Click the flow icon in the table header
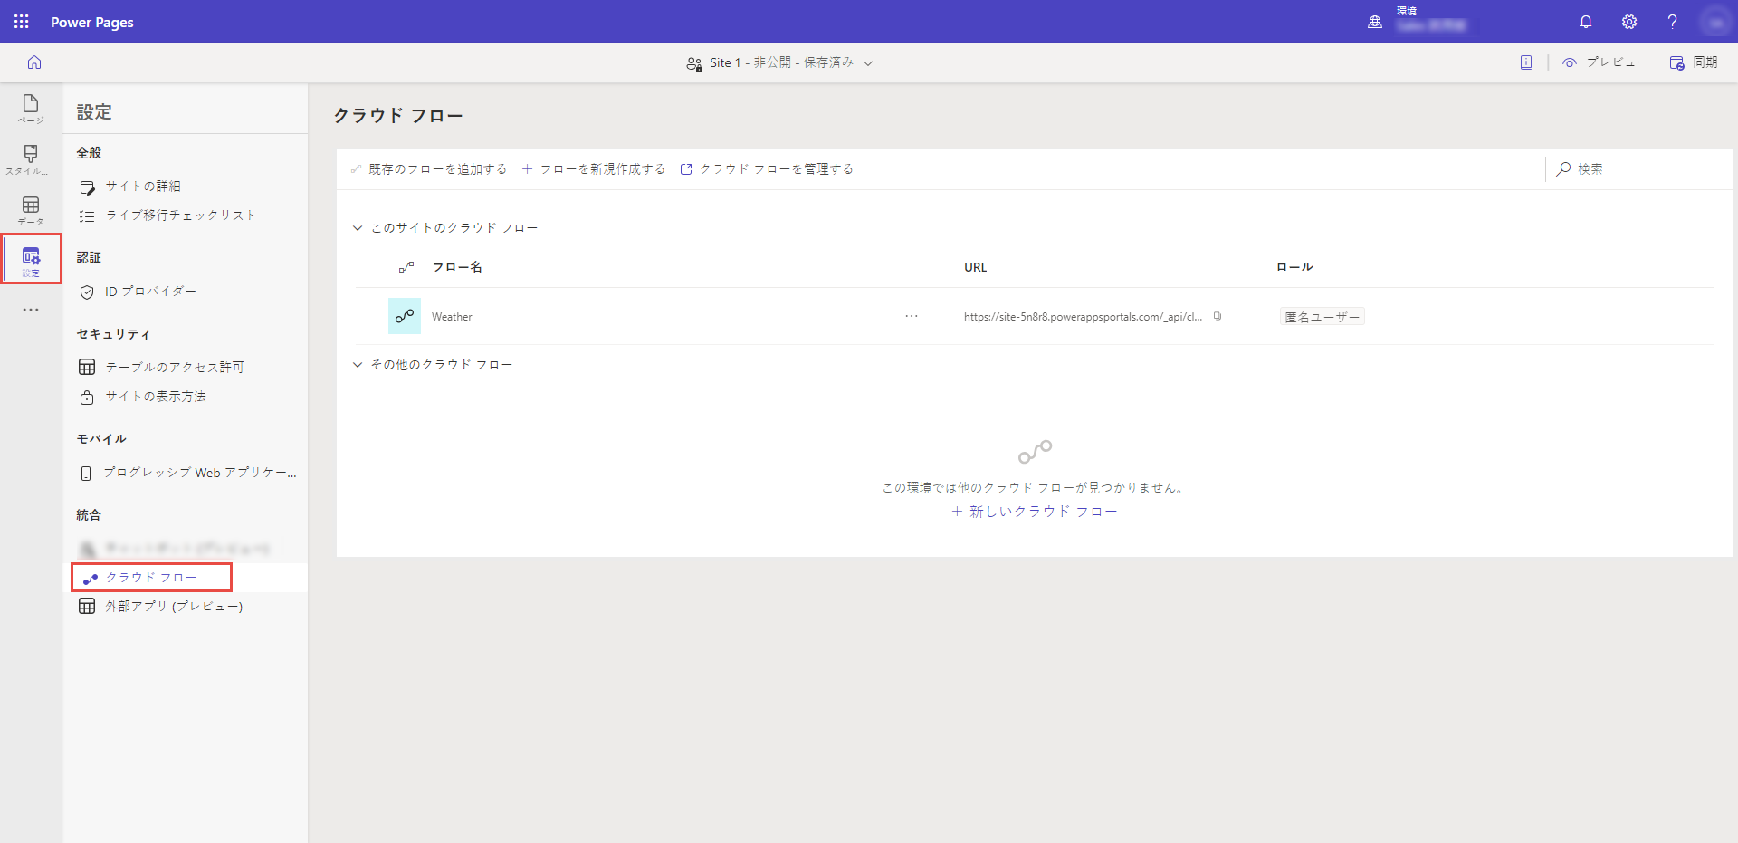Viewport: 1738px width, 843px height. coord(406,267)
